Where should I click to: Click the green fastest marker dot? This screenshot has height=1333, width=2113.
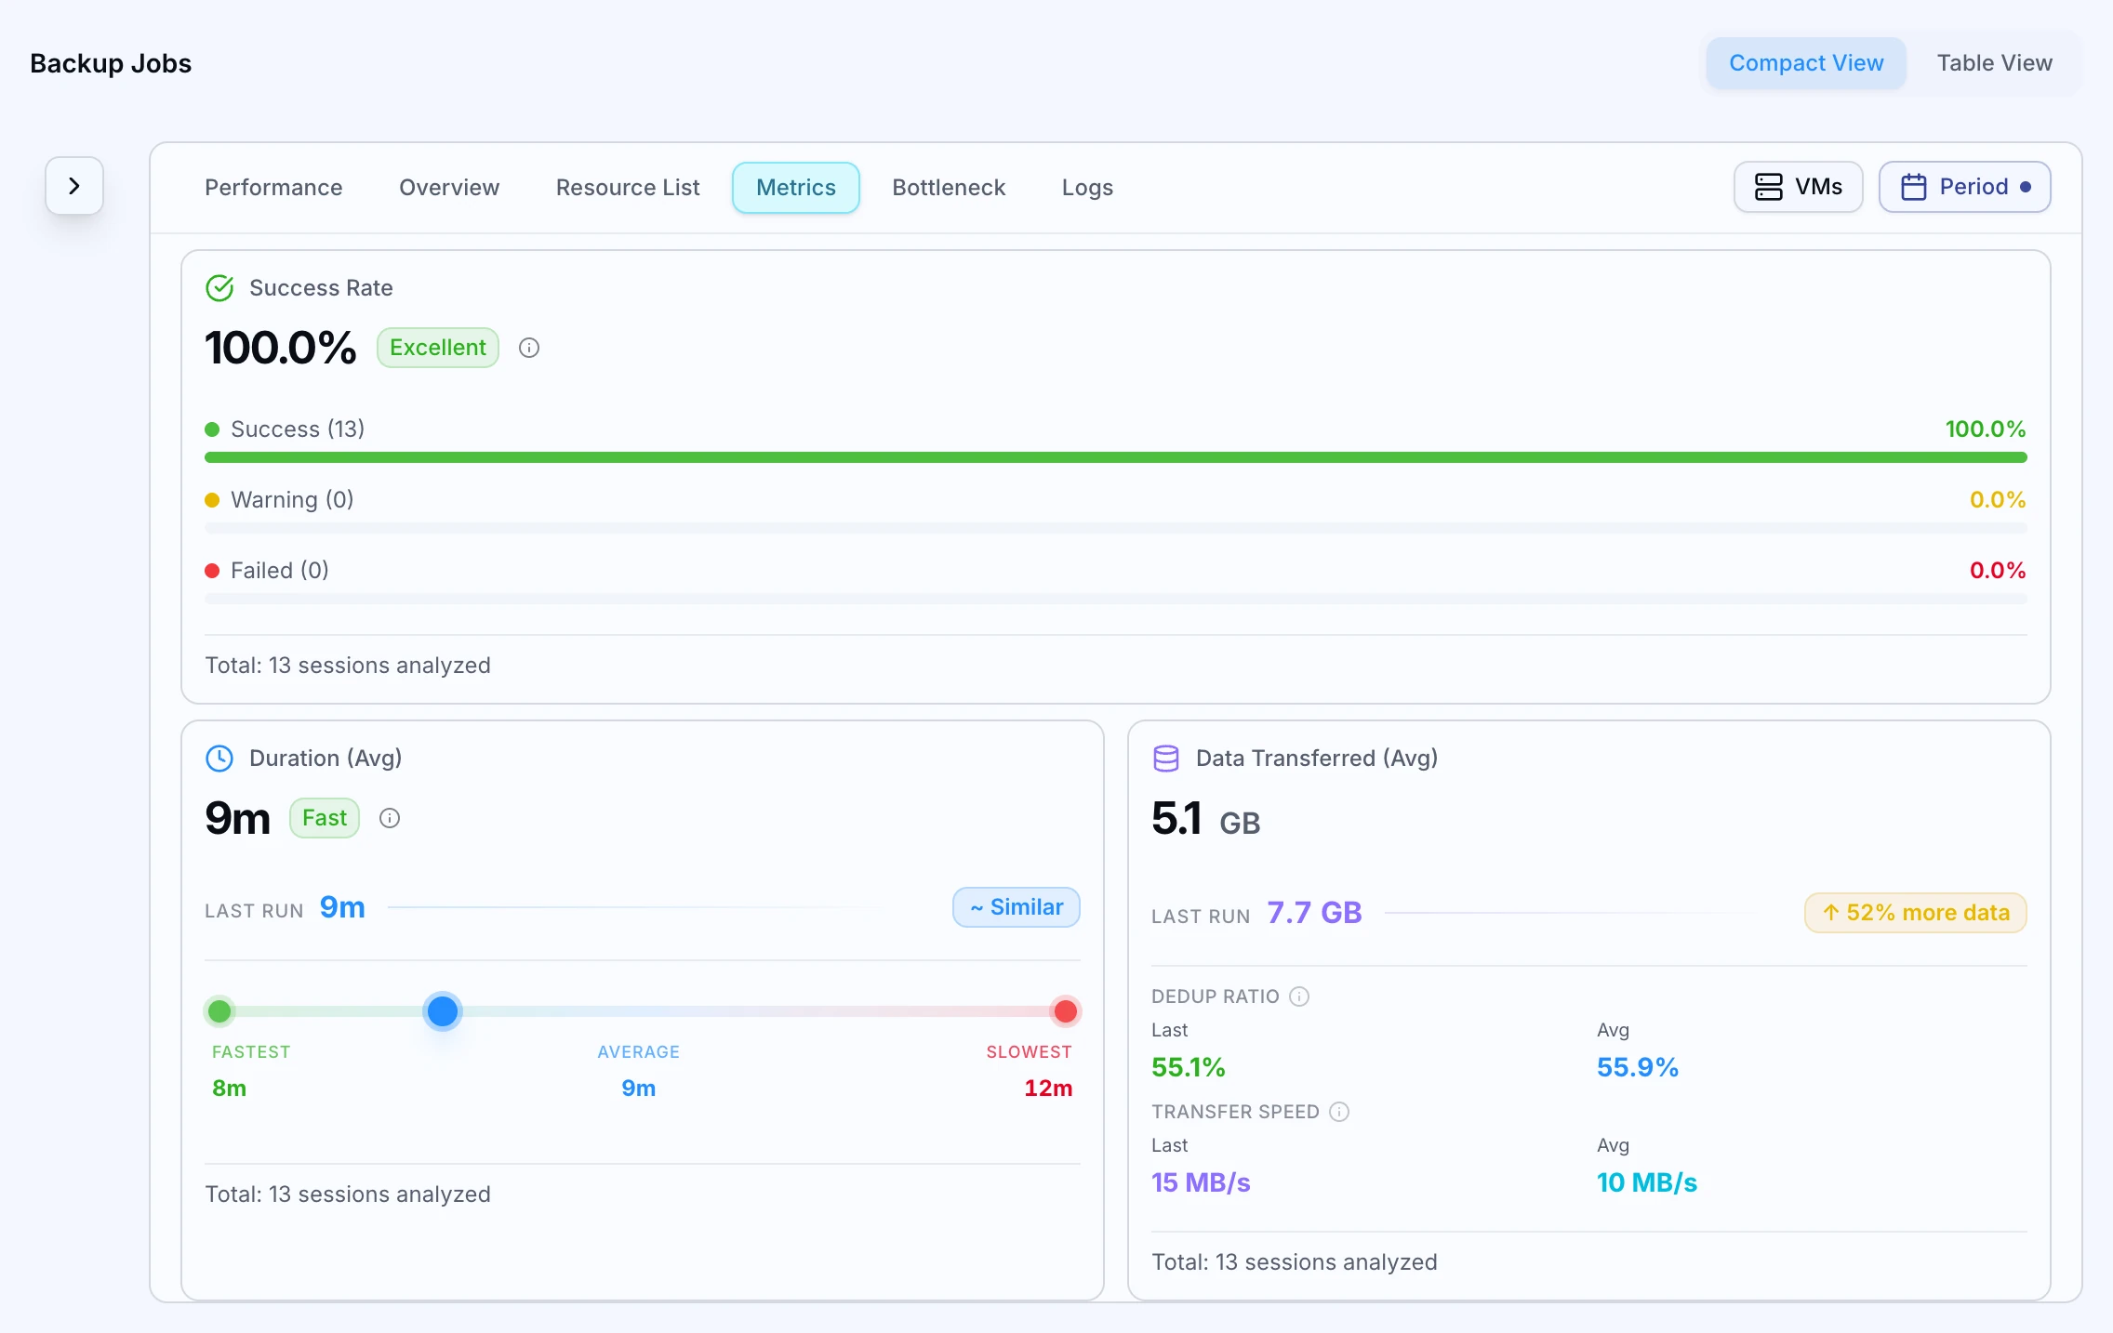pyautogui.click(x=219, y=1011)
